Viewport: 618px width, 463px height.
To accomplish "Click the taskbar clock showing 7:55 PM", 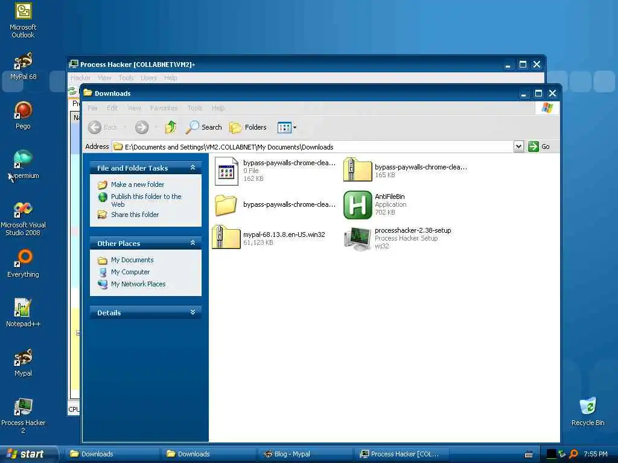I will click(596, 454).
